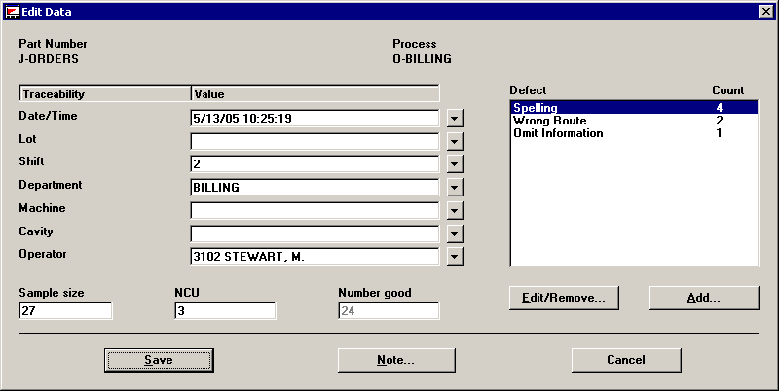779x391 pixels.
Task: Click into the NCU input field
Action: [x=225, y=311]
